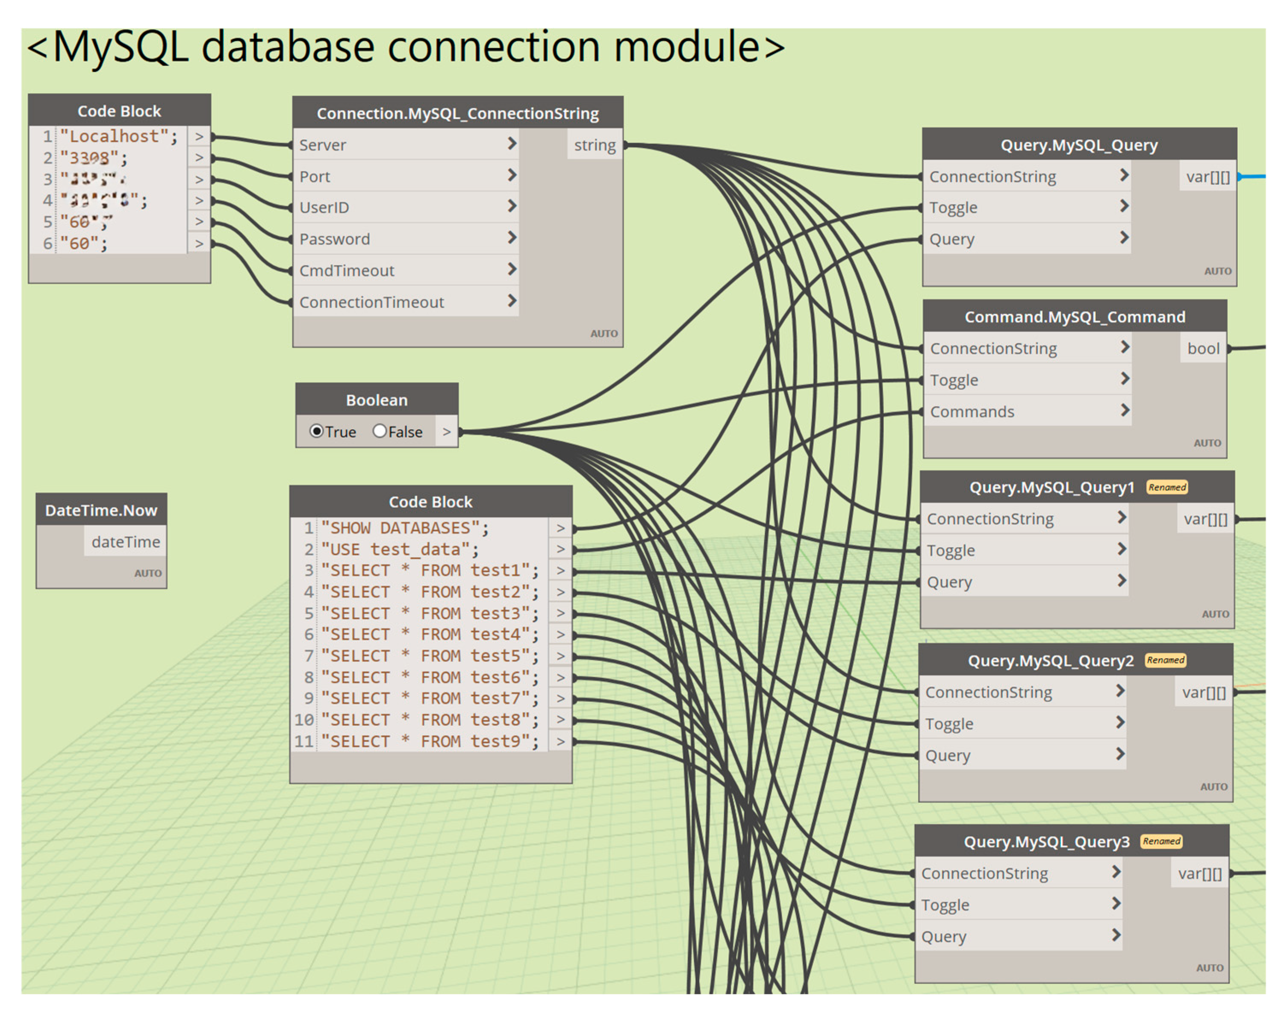The image size is (1287, 1014).
Task: Click the Renamed badge on Query.MySQL_Query3
Action: (x=1161, y=841)
